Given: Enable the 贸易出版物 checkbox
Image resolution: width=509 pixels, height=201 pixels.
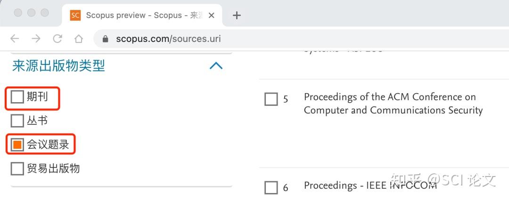Looking at the screenshot, I should [17, 169].
